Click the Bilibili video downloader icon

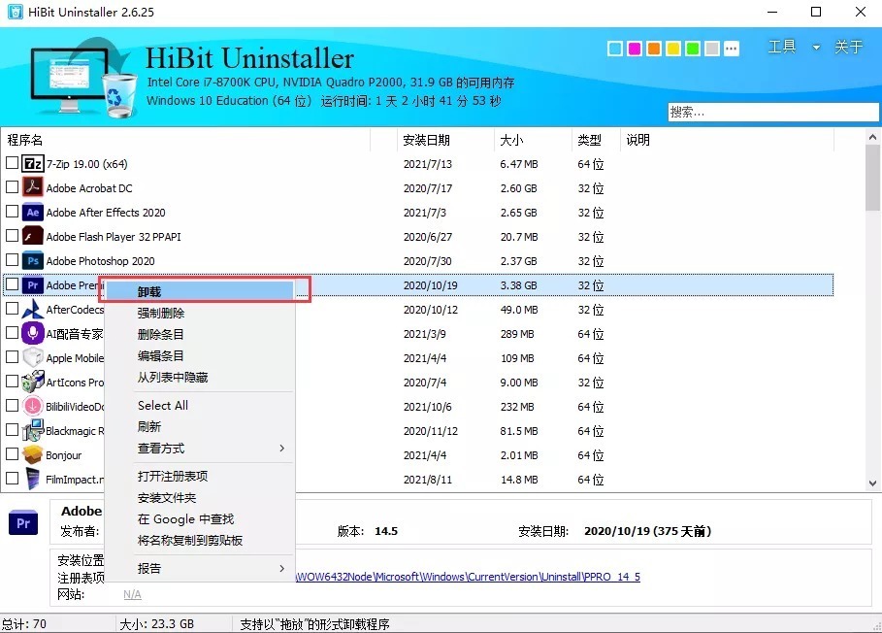[33, 406]
